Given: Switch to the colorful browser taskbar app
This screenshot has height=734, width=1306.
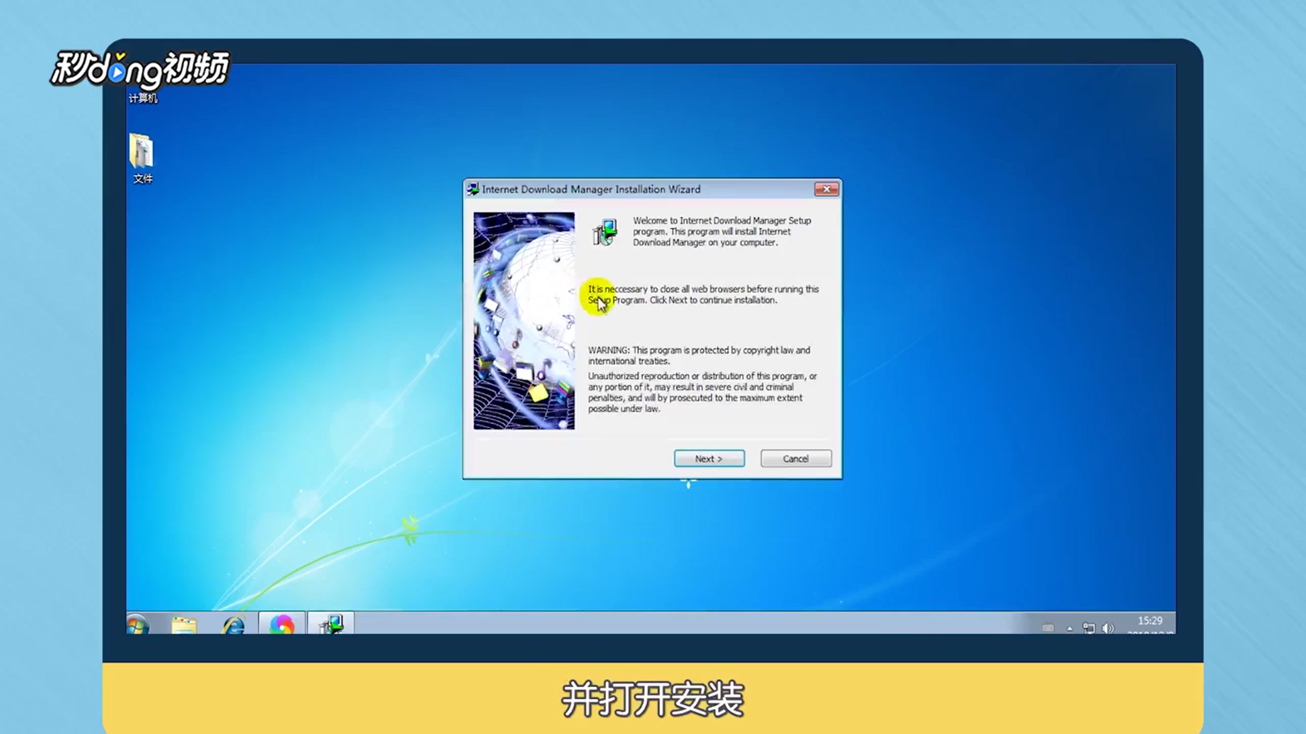Looking at the screenshot, I should click(x=282, y=624).
